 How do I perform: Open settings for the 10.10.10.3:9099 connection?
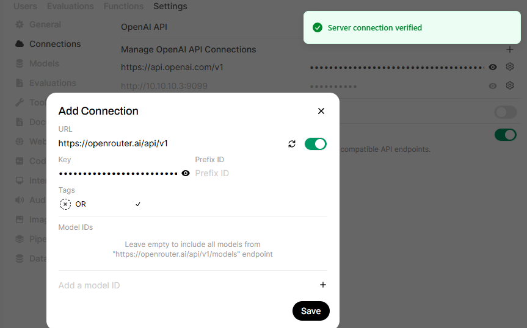[x=510, y=86]
